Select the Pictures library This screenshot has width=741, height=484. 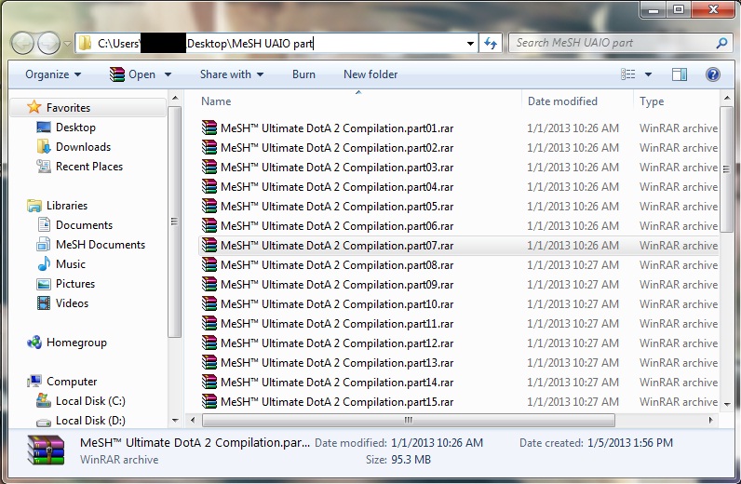(x=75, y=284)
